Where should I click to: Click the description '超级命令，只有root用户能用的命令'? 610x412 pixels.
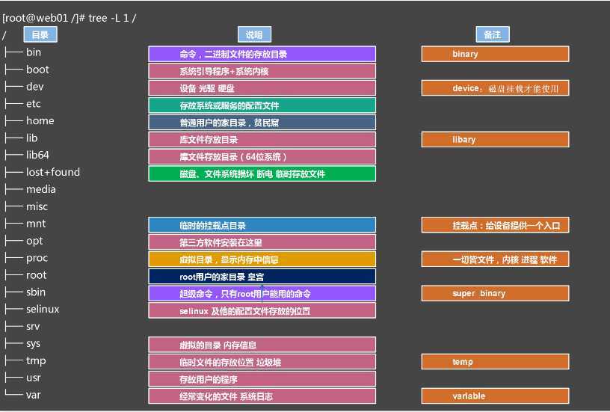point(262,294)
